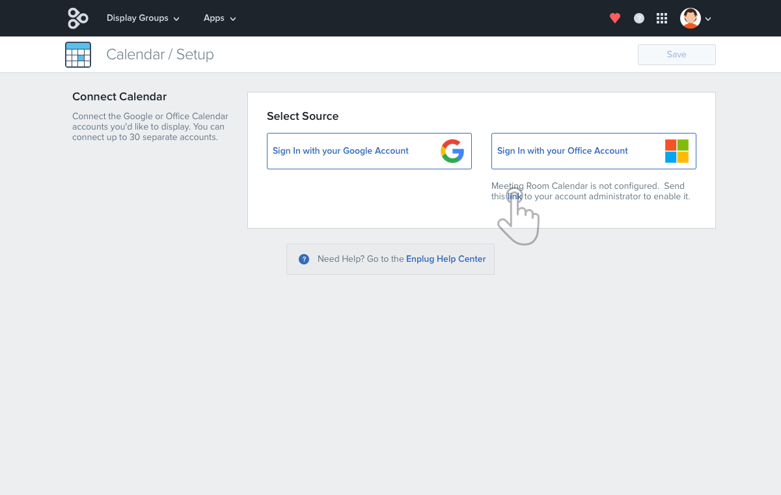Click the 'Select Source' heading

(x=303, y=117)
